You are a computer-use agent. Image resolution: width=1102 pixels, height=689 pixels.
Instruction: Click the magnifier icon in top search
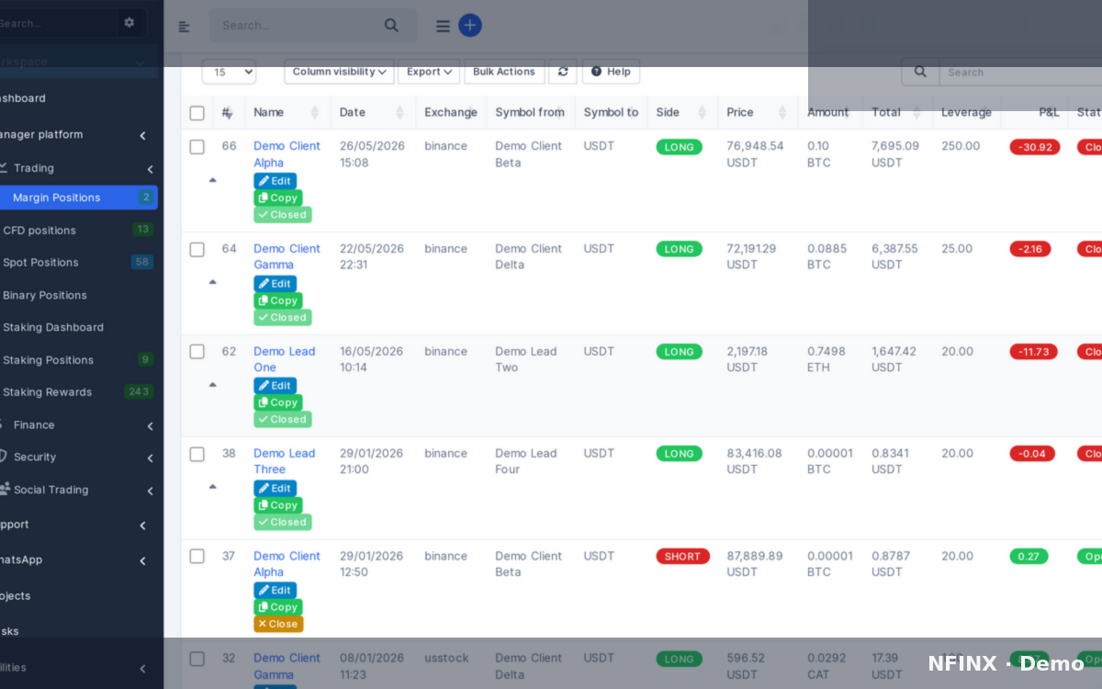[392, 26]
